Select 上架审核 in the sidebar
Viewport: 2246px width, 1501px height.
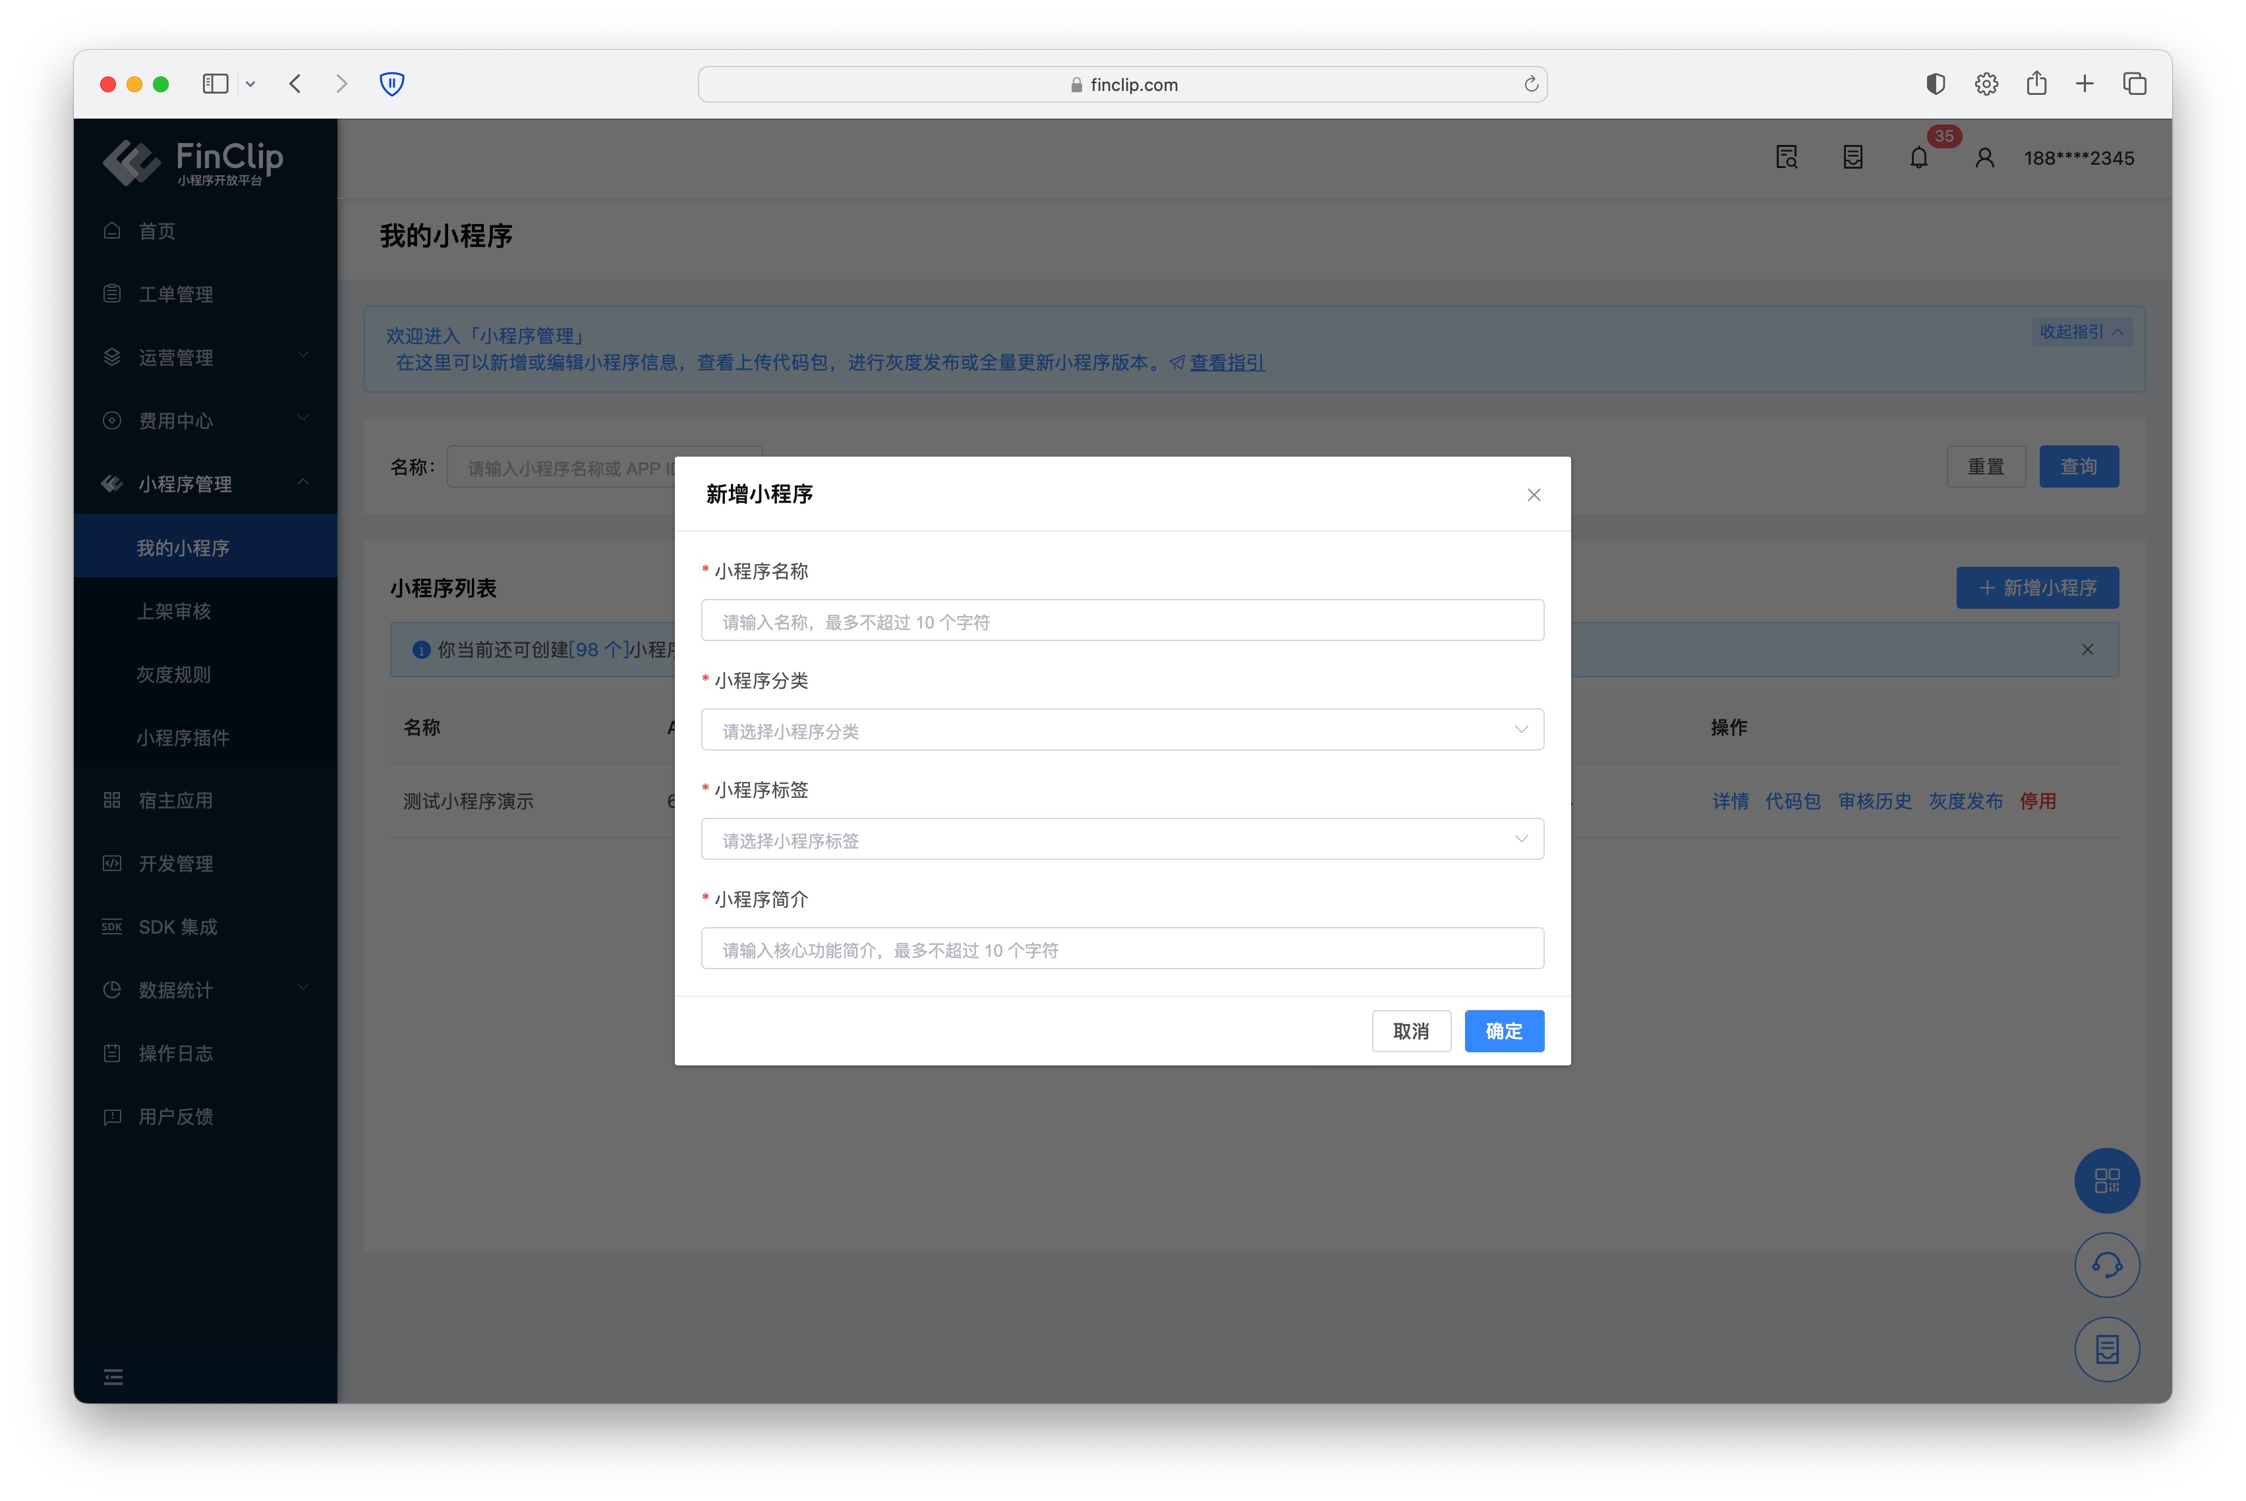coord(173,611)
